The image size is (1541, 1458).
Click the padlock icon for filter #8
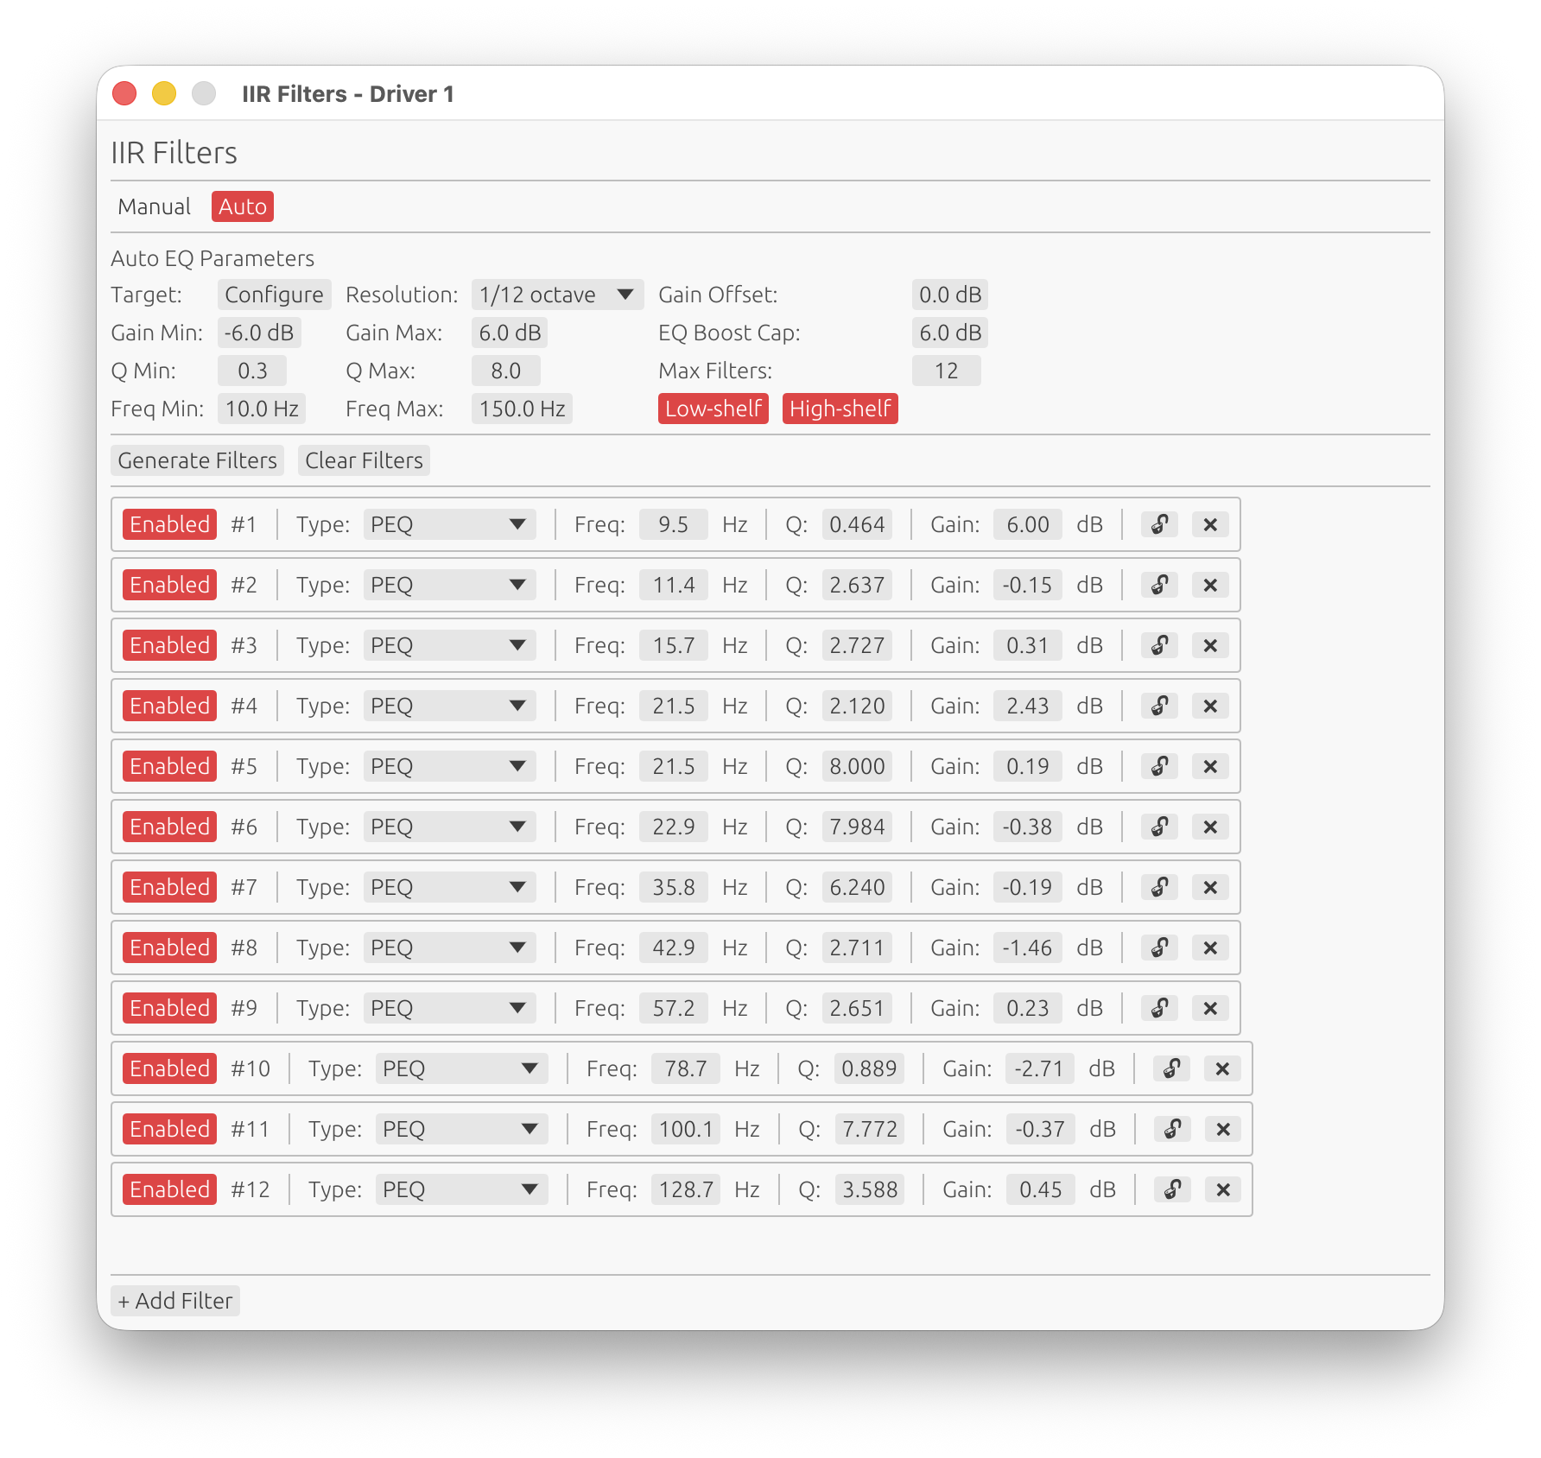(x=1159, y=948)
